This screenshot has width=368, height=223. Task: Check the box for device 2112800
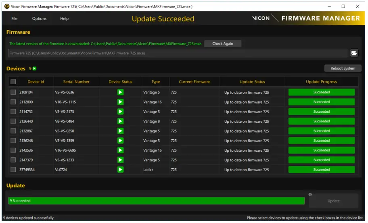13,102
